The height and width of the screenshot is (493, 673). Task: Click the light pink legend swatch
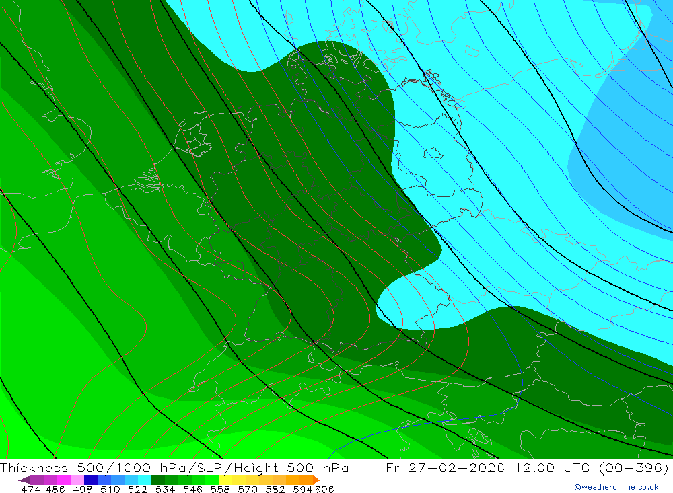pyautogui.click(x=77, y=480)
